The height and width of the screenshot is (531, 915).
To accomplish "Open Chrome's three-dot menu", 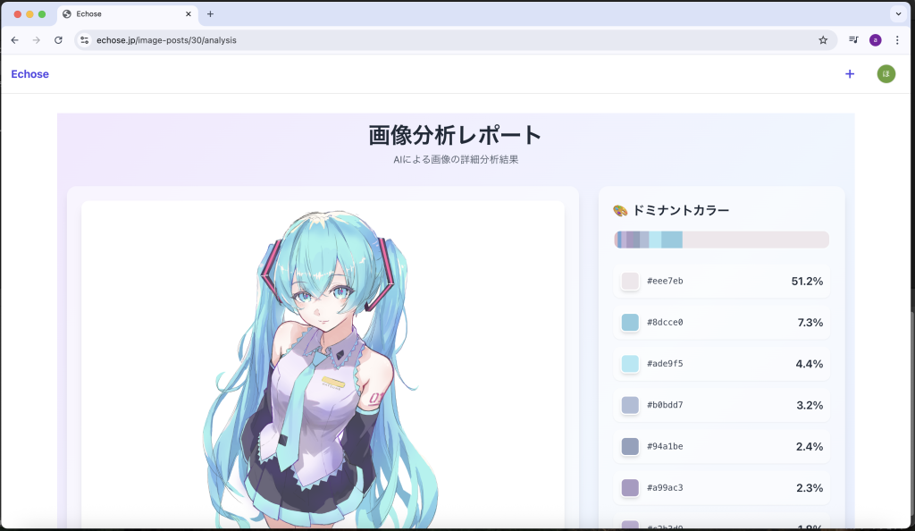I will pos(896,40).
